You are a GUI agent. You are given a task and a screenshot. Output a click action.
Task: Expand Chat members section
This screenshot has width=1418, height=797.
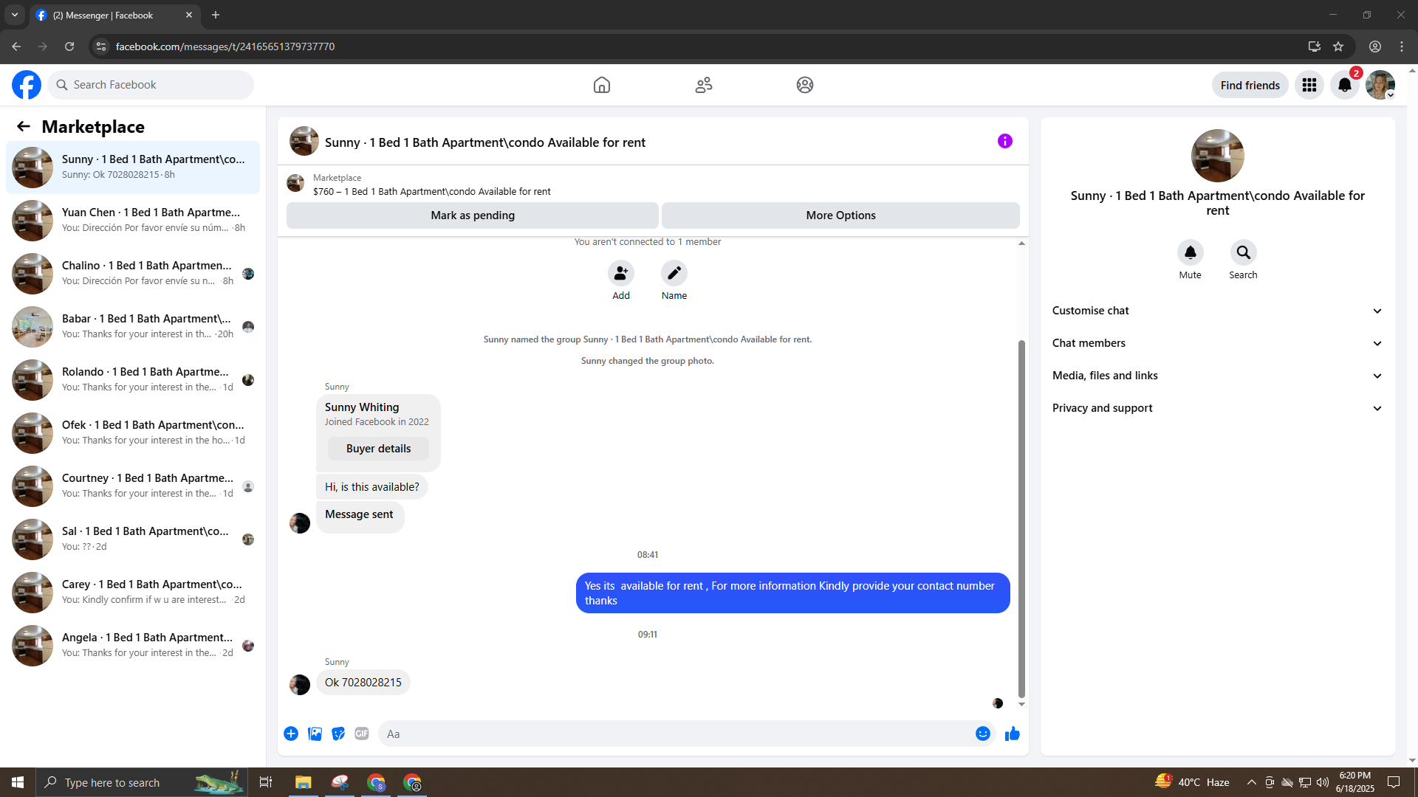tap(1218, 343)
